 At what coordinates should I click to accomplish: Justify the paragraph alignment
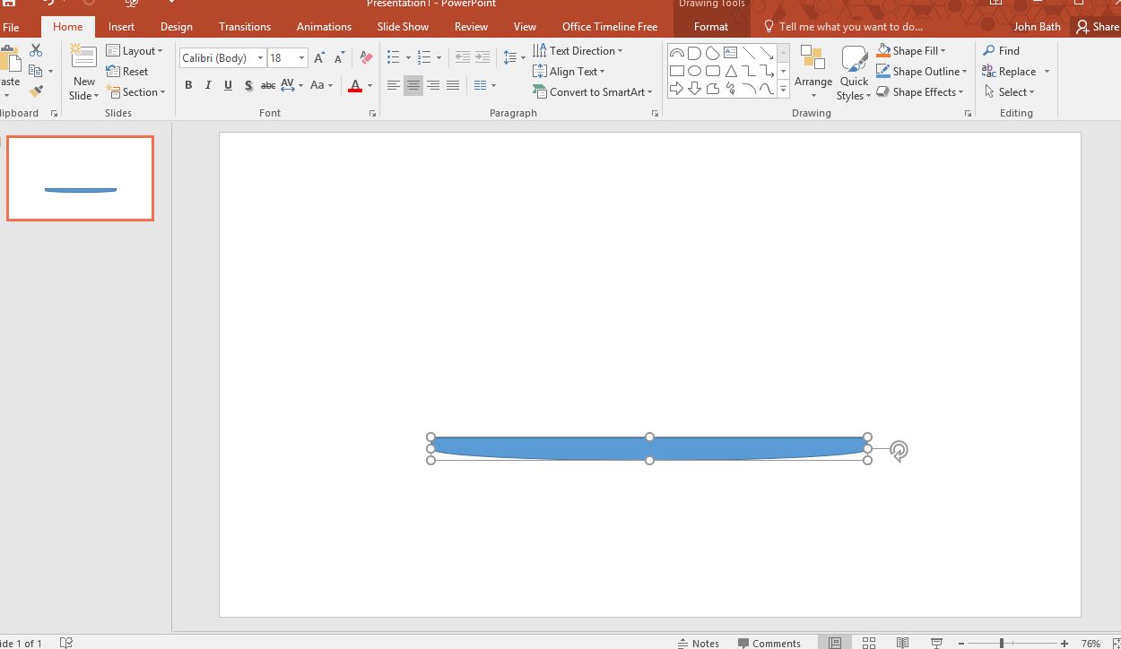coord(453,85)
